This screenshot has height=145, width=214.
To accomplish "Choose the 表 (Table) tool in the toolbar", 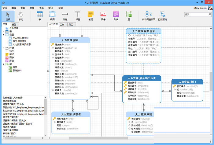I will (x=39, y=16).
